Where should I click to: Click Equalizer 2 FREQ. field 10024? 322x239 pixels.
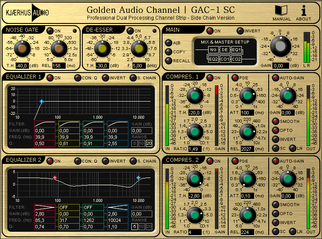pyautogui.click(x=118, y=220)
